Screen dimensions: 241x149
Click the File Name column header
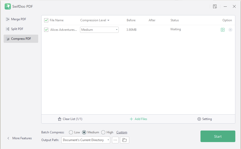(57, 20)
